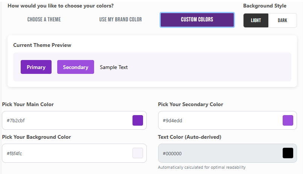This screenshot has height=174, width=303.
Task: Click the Secondary preview button
Action: click(76, 67)
